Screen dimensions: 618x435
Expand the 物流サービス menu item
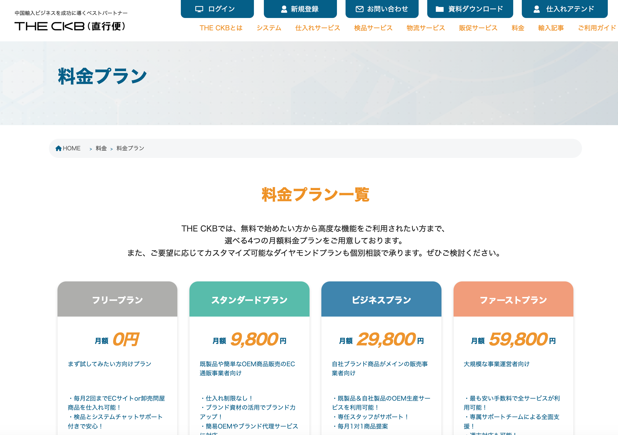click(425, 28)
